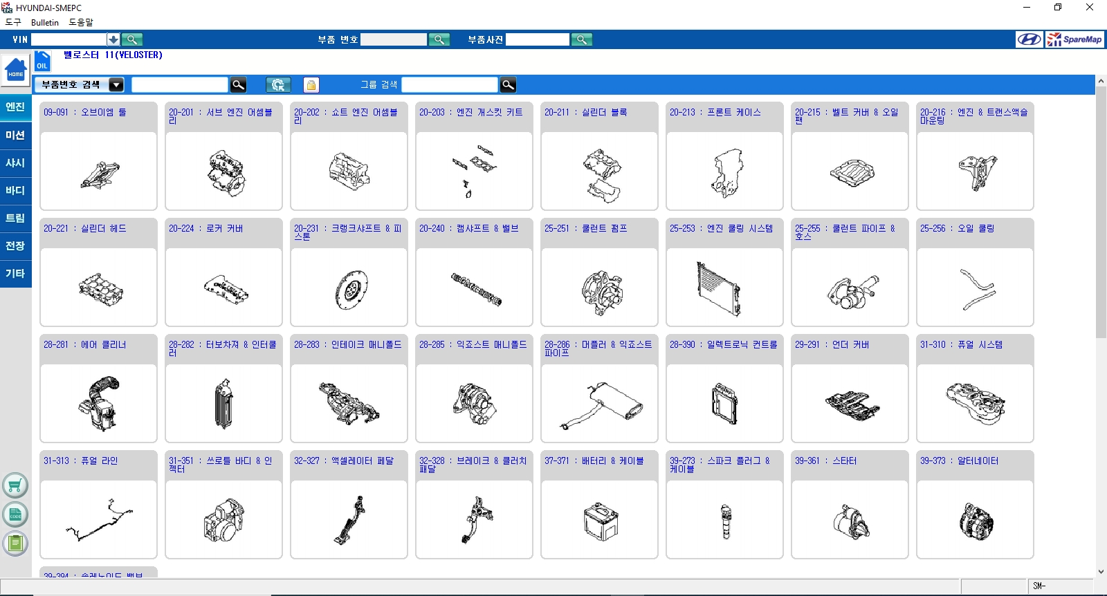Screen dimensions: 1107x596
Task: Click the vertical scrollbar thumb
Action: [1101, 211]
